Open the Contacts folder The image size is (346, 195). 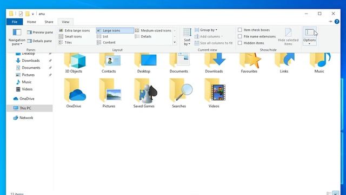click(109, 63)
